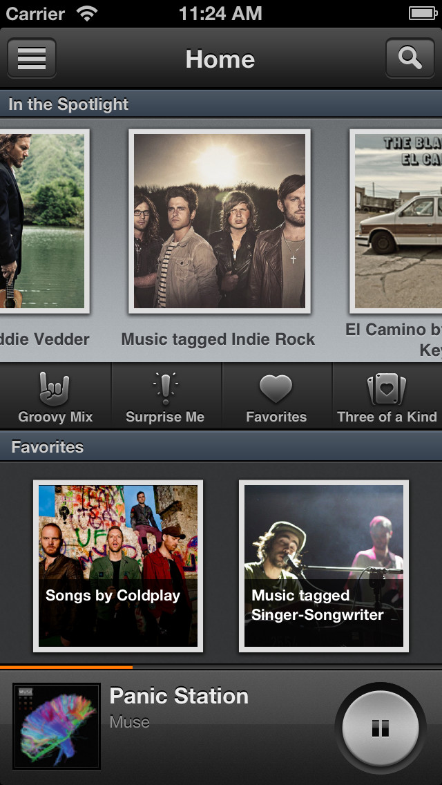Play Songs by Coldplay favorite
442x785 pixels.
pyautogui.click(x=118, y=566)
